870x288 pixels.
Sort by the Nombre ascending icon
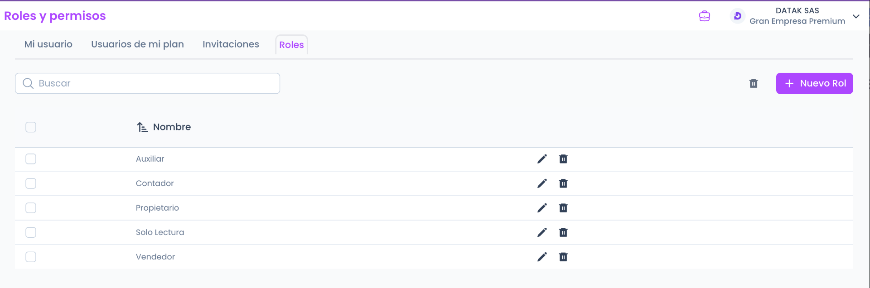click(142, 127)
